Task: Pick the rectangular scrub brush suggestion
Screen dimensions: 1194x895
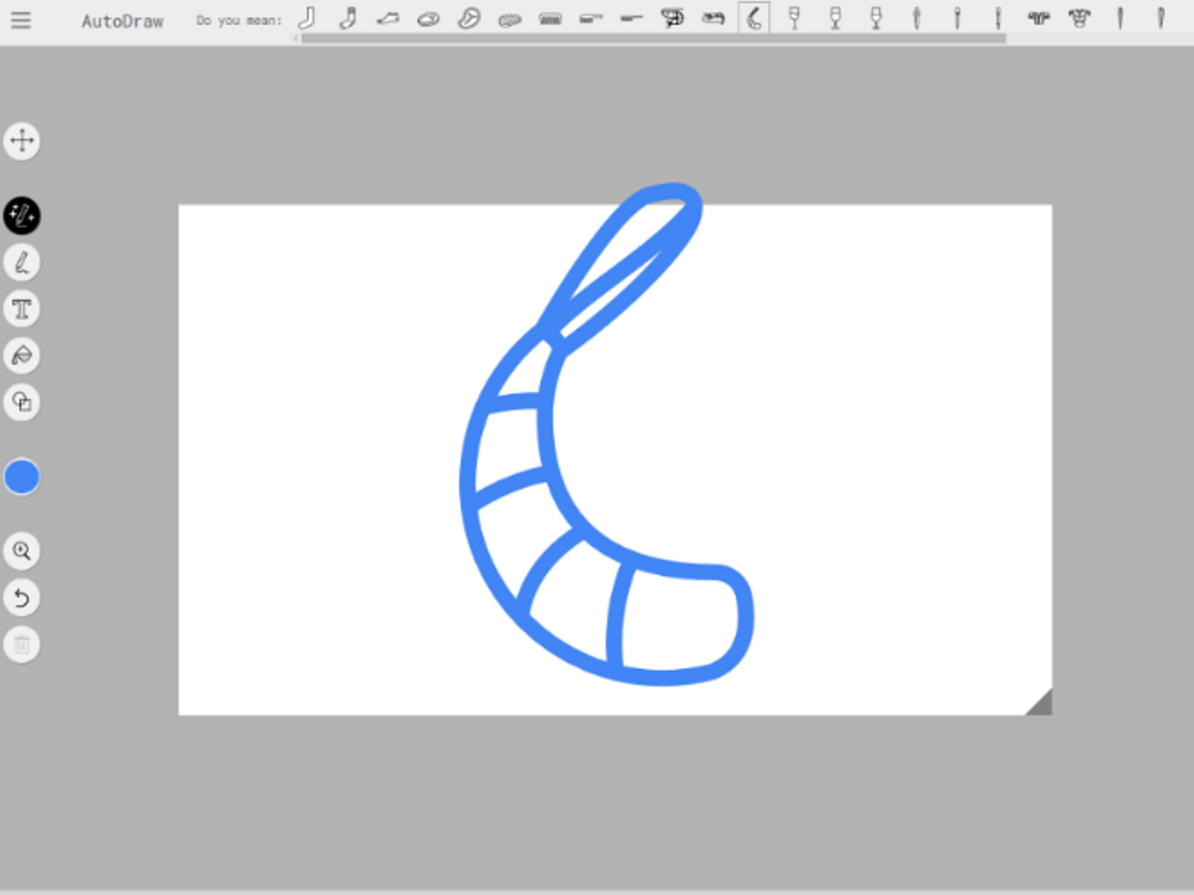Action: [551, 18]
